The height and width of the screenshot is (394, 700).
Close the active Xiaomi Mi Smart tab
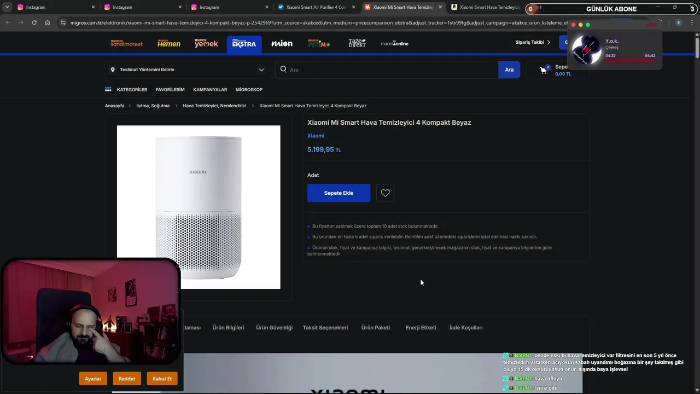[440, 7]
